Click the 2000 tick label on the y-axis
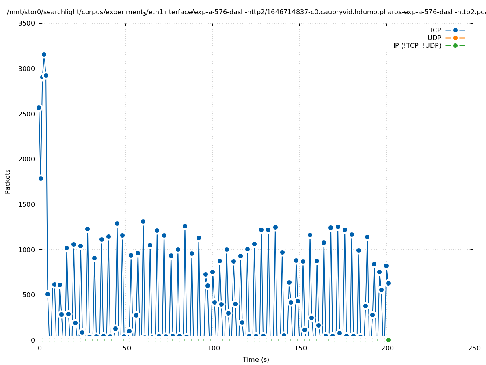Screen dimensions: 486x365 click(27, 159)
